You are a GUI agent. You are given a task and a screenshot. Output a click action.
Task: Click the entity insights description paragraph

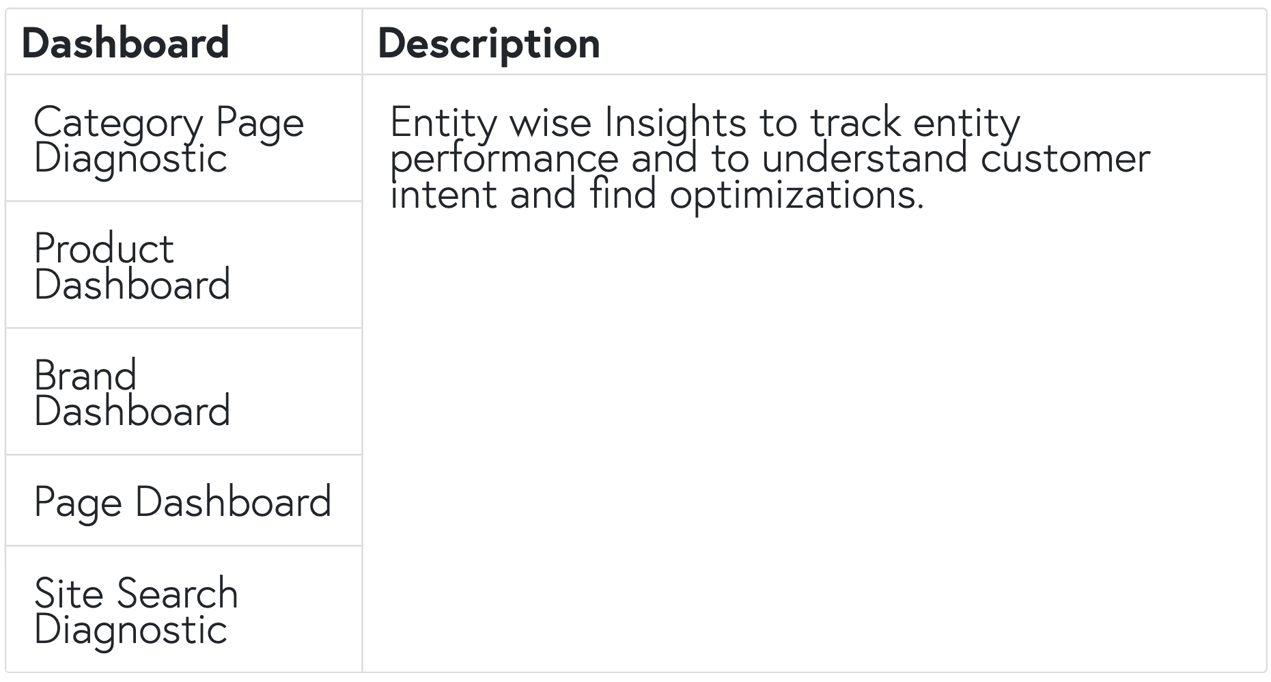tap(770, 158)
